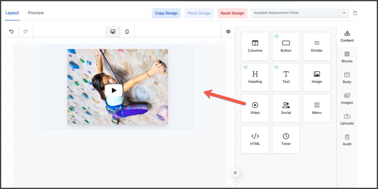378x189 pixels.
Task: Select the Heading content block
Action: tap(255, 77)
